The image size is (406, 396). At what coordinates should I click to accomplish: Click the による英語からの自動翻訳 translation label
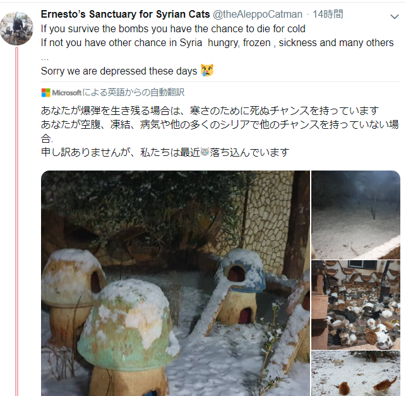133,92
